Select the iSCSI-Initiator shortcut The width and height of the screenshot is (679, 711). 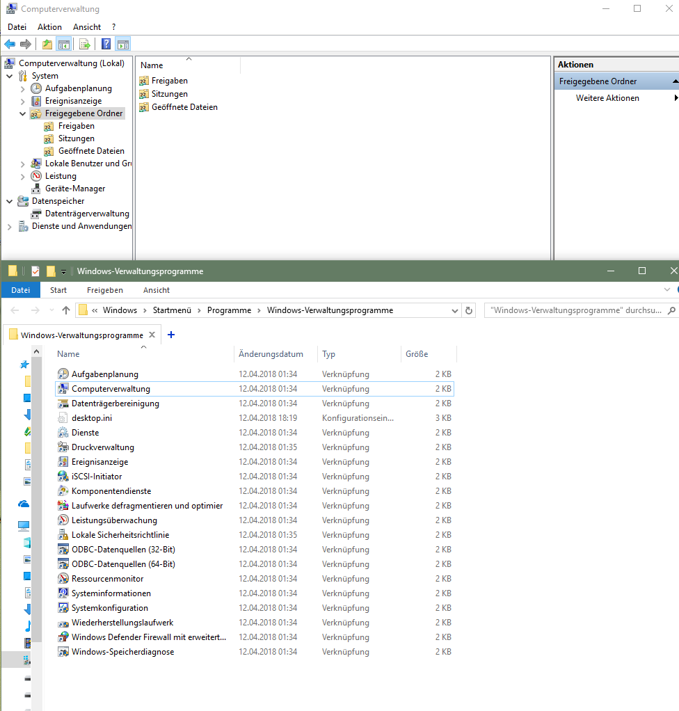(254, 477)
